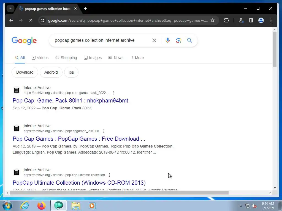Clear the search query text
The height and width of the screenshot is (211, 282).
pos(154,40)
